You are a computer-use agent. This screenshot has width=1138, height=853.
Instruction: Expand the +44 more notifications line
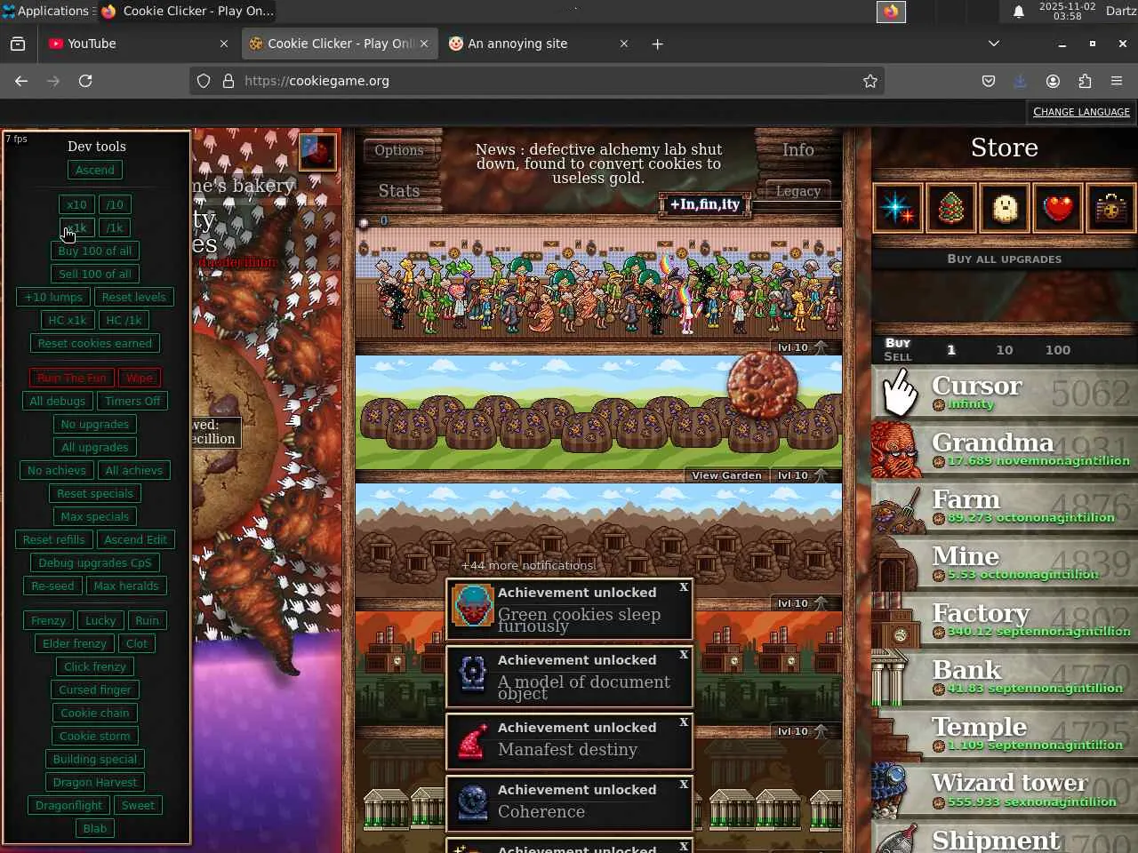pyautogui.click(x=528, y=565)
